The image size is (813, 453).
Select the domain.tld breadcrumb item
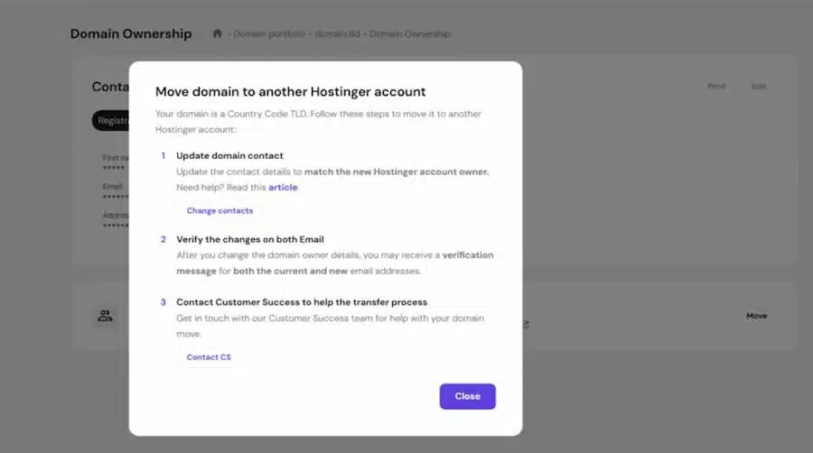[x=331, y=34]
